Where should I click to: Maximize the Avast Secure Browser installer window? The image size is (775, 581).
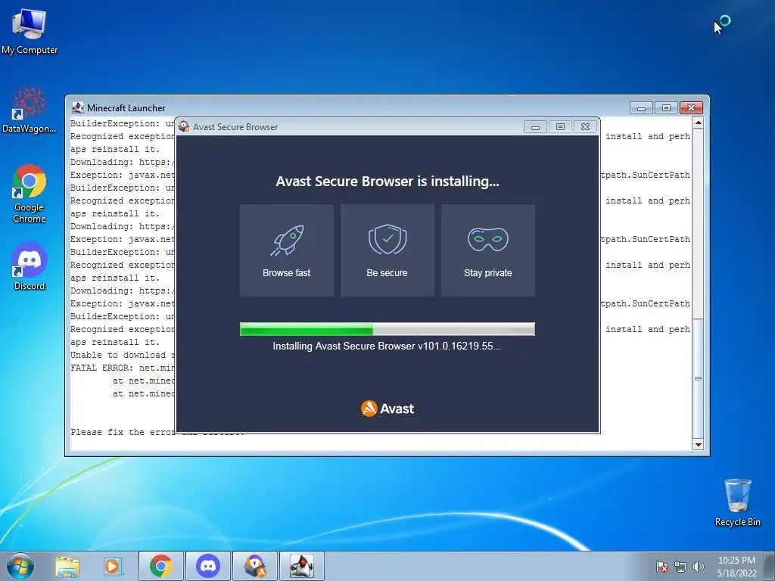(x=560, y=127)
